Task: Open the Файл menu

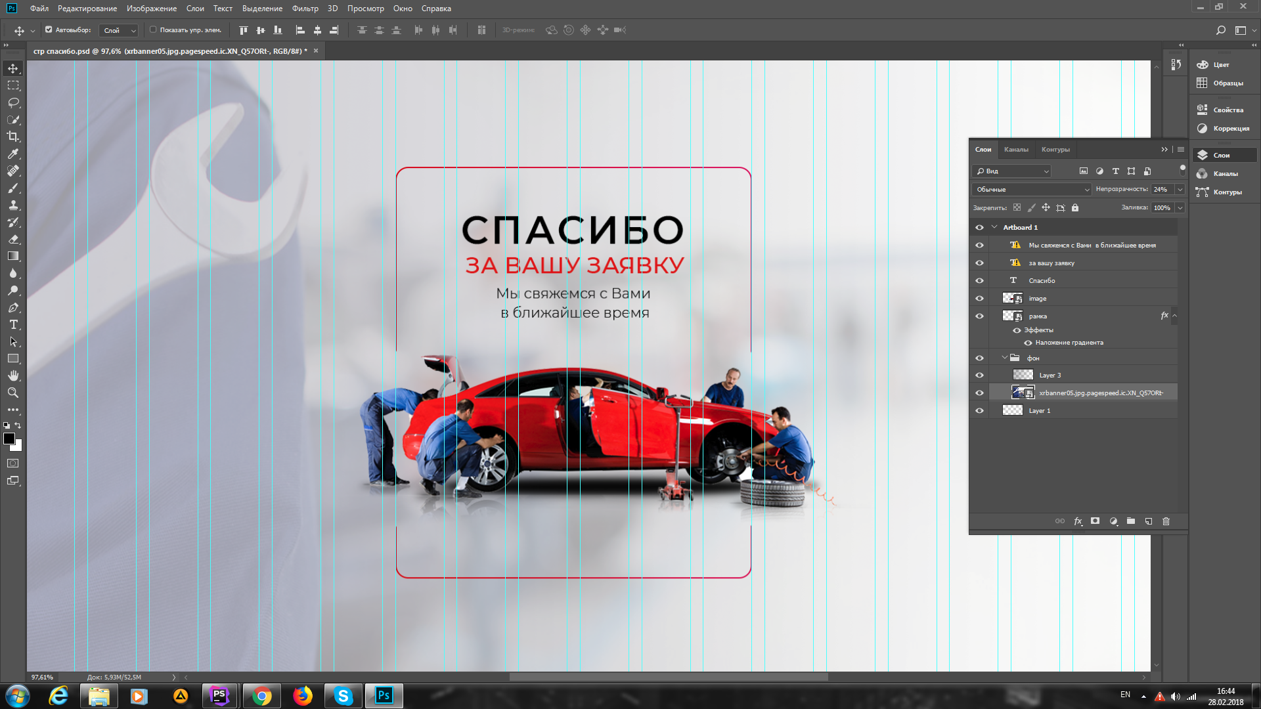Action: pyautogui.click(x=39, y=9)
